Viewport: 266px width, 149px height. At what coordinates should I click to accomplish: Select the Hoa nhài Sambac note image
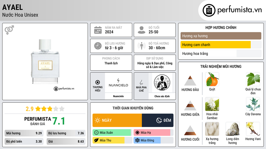(x=212, y=104)
